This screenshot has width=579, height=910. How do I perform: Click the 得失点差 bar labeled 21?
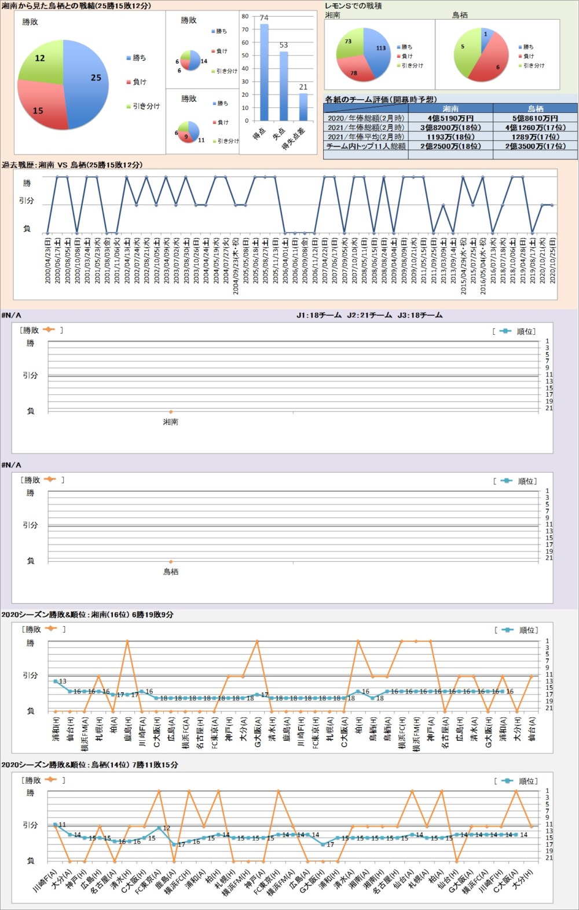303,107
